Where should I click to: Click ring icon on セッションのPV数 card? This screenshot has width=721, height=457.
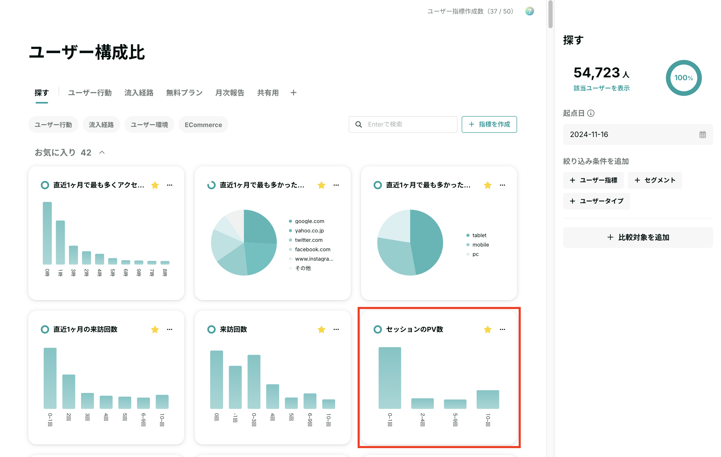click(377, 329)
